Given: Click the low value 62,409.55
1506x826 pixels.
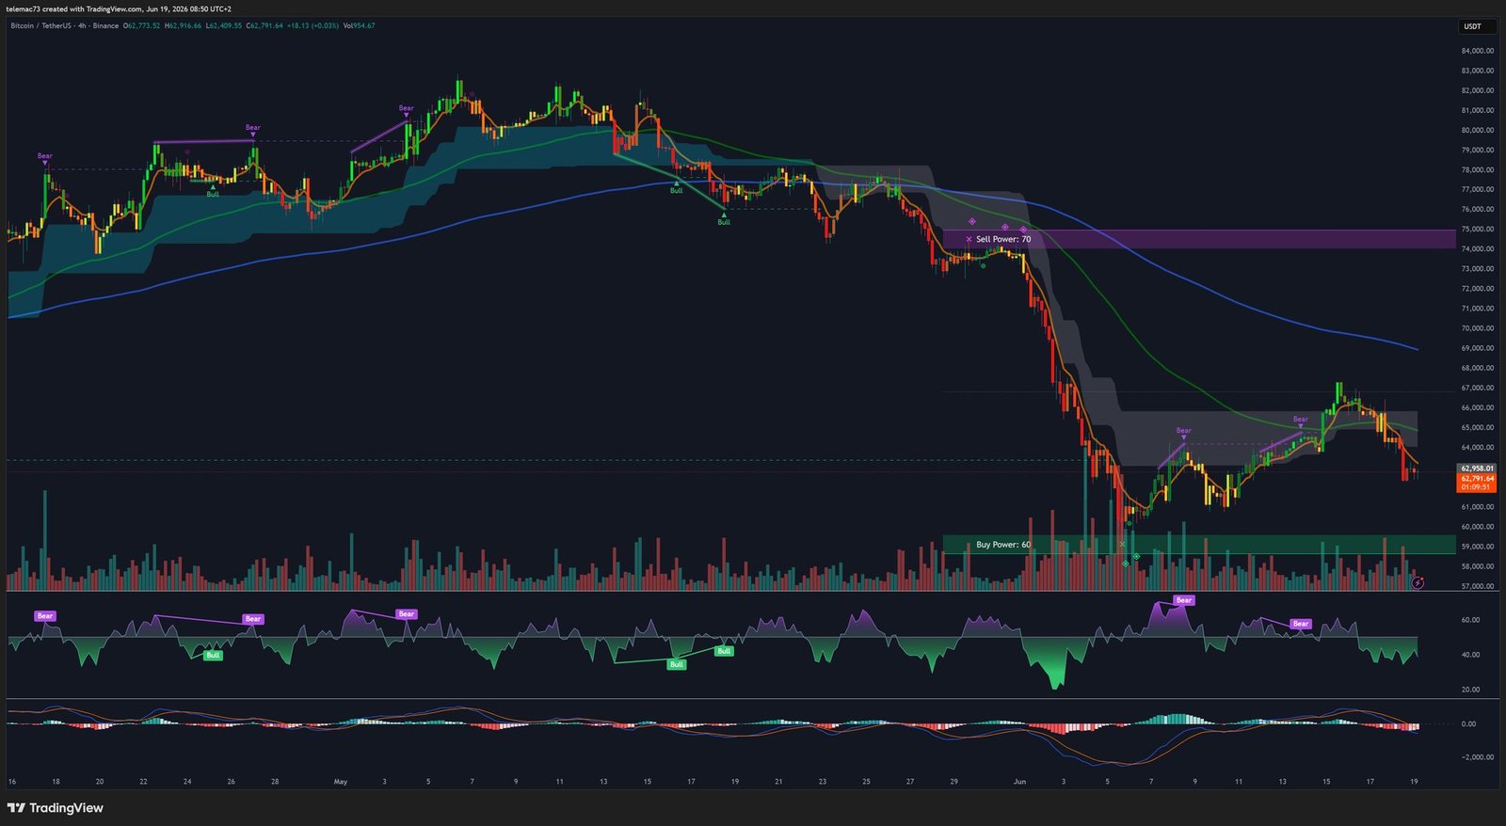Looking at the screenshot, I should pyautogui.click(x=224, y=25).
